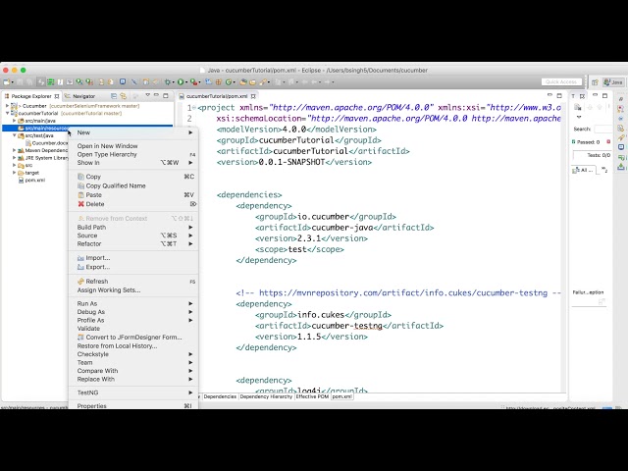This screenshot has width=628, height=471.
Task: Open the Debug As submenu
Action: [x=133, y=312]
